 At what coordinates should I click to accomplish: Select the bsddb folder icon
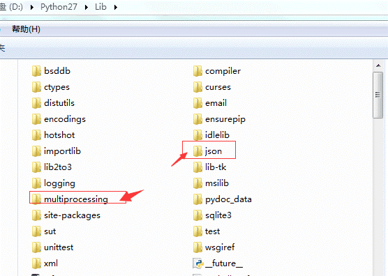pyautogui.click(x=36, y=71)
